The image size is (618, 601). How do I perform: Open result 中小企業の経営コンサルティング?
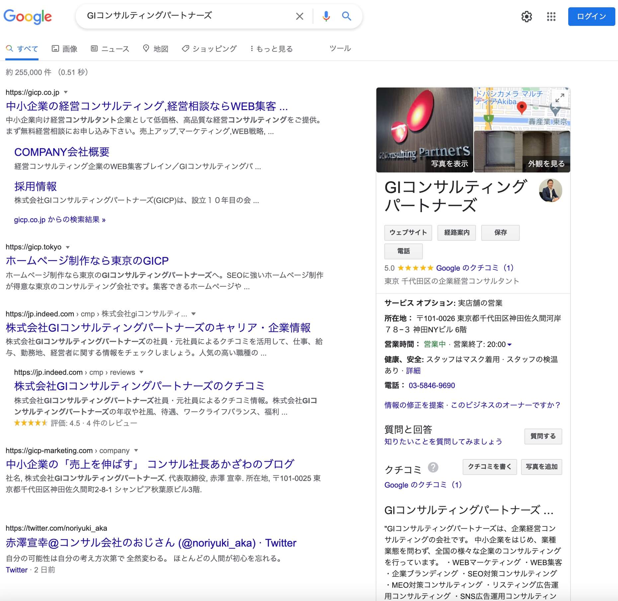click(147, 106)
